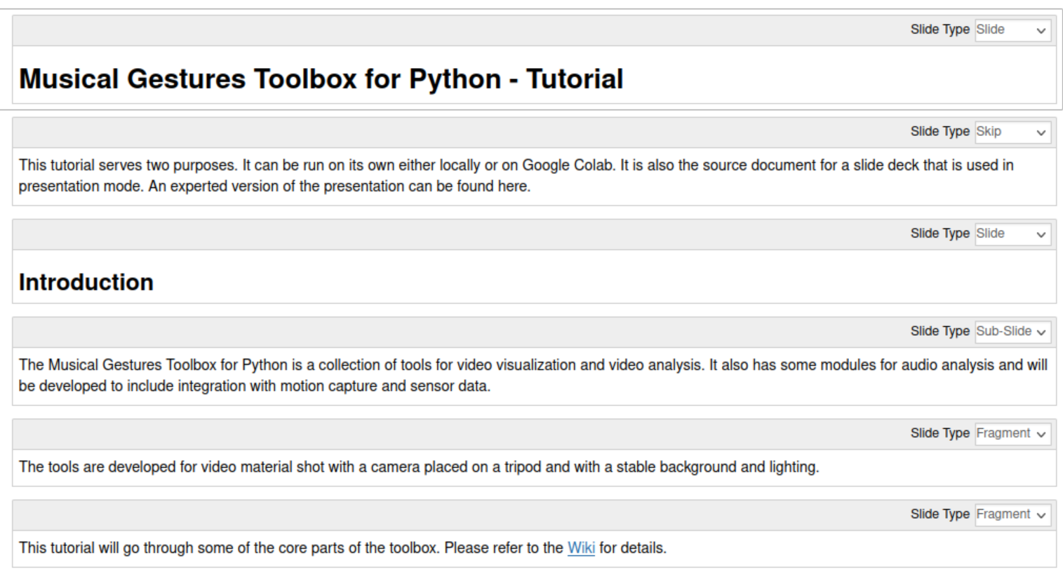Image resolution: width=1063 pixels, height=579 pixels.
Task: Open Slide Type dropdown for tripod camera cell
Action: pos(1012,433)
